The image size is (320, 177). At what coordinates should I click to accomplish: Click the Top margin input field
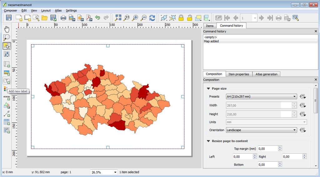coord(268,149)
